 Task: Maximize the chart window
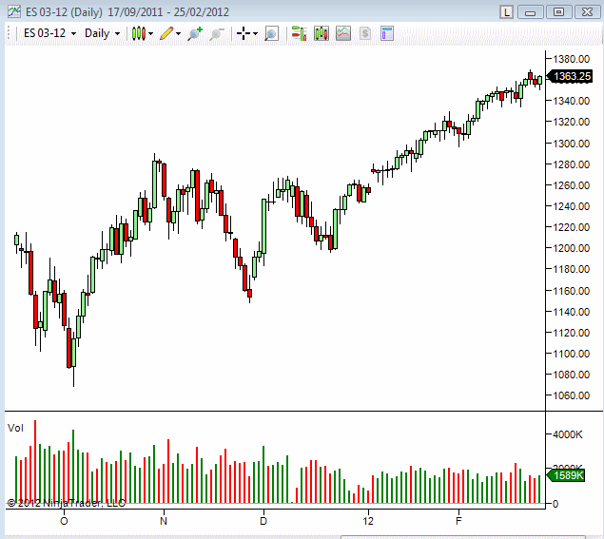[x=558, y=12]
